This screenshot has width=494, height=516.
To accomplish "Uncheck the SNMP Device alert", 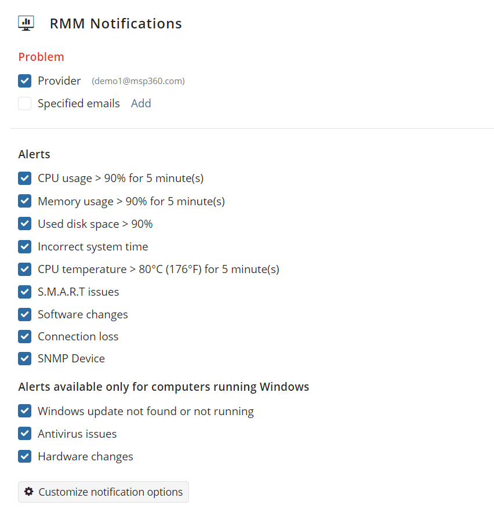I will coord(25,359).
